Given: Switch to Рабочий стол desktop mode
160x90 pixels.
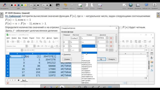Looking at the screenshot, I should (146, 5).
